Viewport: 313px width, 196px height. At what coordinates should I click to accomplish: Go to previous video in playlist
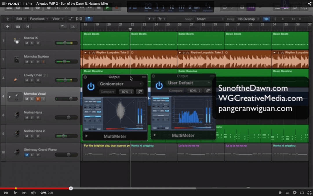coord(6,193)
